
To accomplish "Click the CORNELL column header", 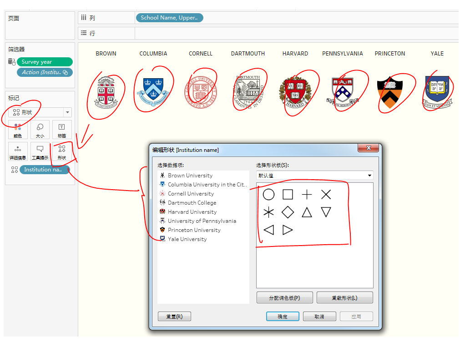I will (201, 54).
